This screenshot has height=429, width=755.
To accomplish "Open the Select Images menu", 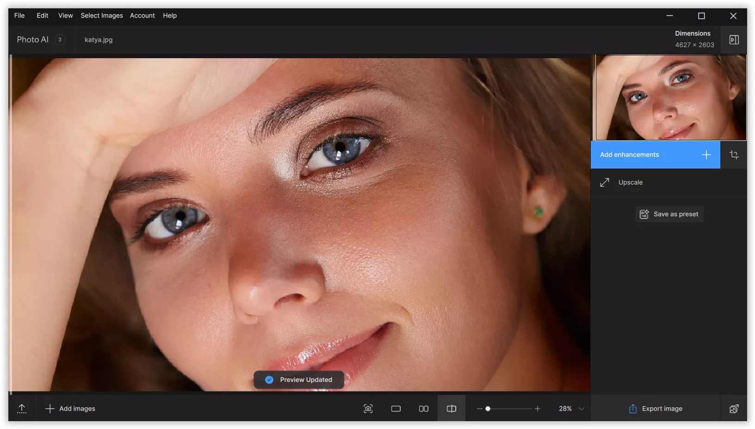I will pos(101,15).
